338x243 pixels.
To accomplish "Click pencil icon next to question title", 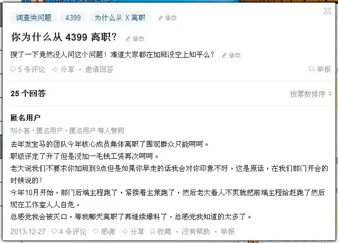I will [128, 39].
